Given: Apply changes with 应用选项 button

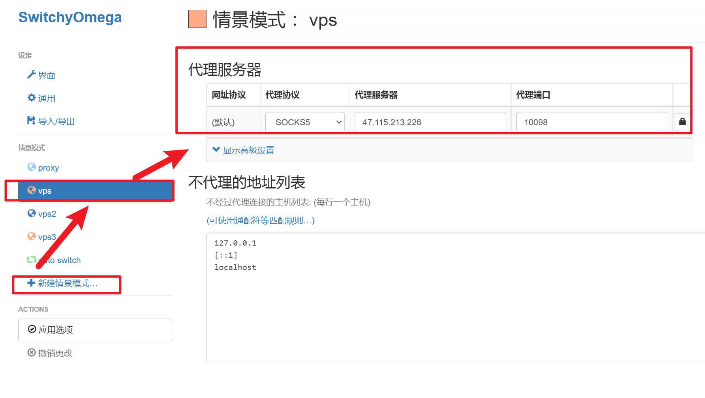Looking at the screenshot, I should [x=96, y=330].
